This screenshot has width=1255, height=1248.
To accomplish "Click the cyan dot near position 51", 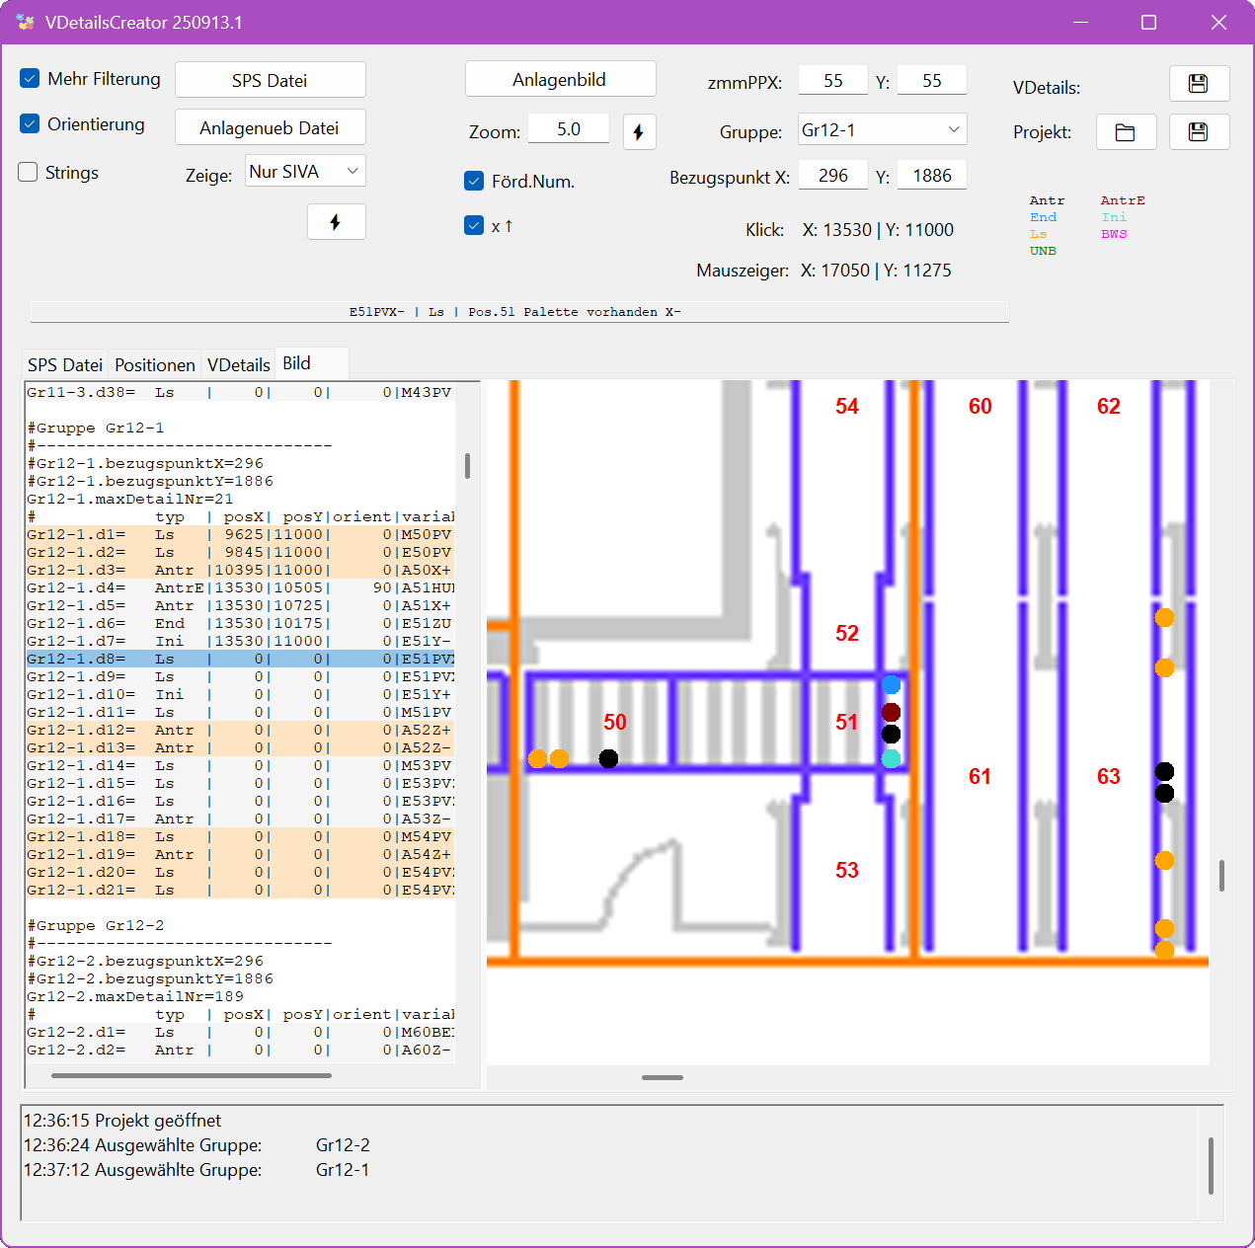I will 891,758.
